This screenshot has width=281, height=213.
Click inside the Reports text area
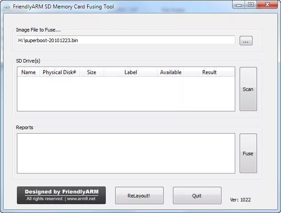[x=126, y=153]
